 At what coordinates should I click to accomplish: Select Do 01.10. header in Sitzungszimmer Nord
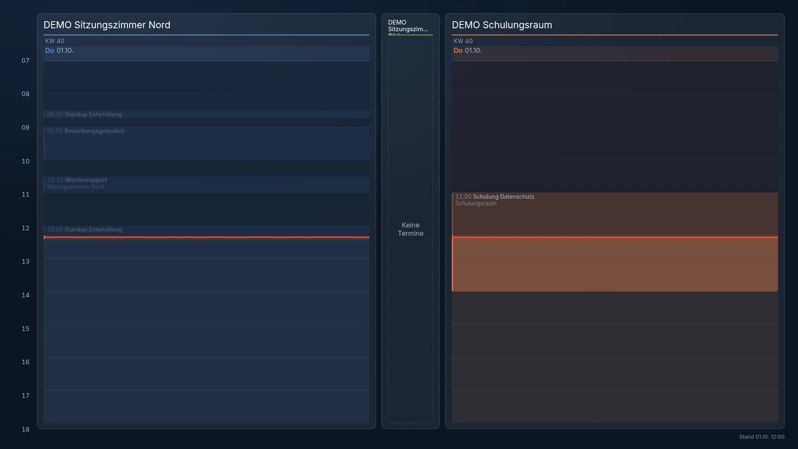(206, 53)
